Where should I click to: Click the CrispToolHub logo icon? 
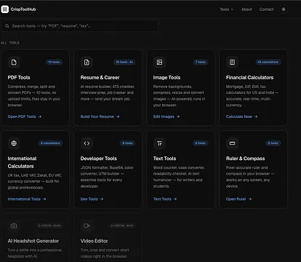(5, 9)
